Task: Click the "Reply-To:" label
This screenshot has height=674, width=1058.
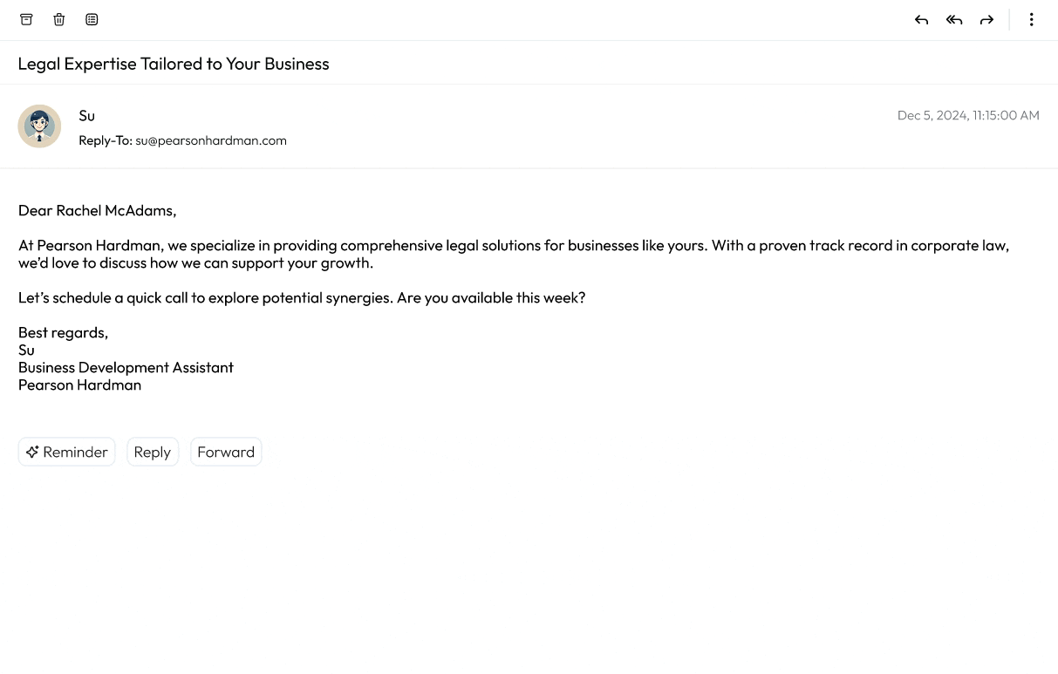Action: click(x=105, y=140)
